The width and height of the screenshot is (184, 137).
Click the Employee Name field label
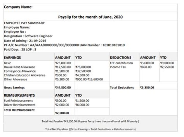pyautogui.click(x=17, y=27)
